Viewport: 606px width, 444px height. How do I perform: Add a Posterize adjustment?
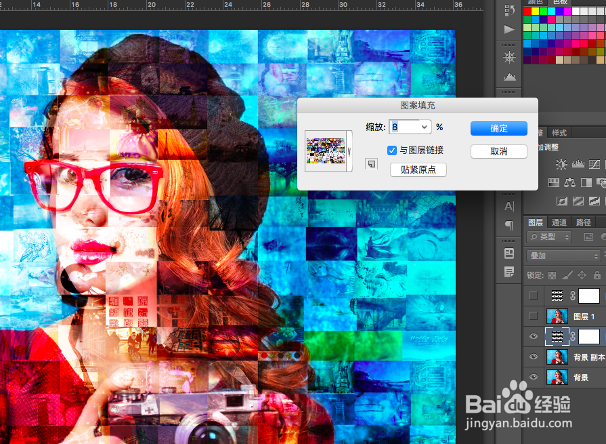578,201
